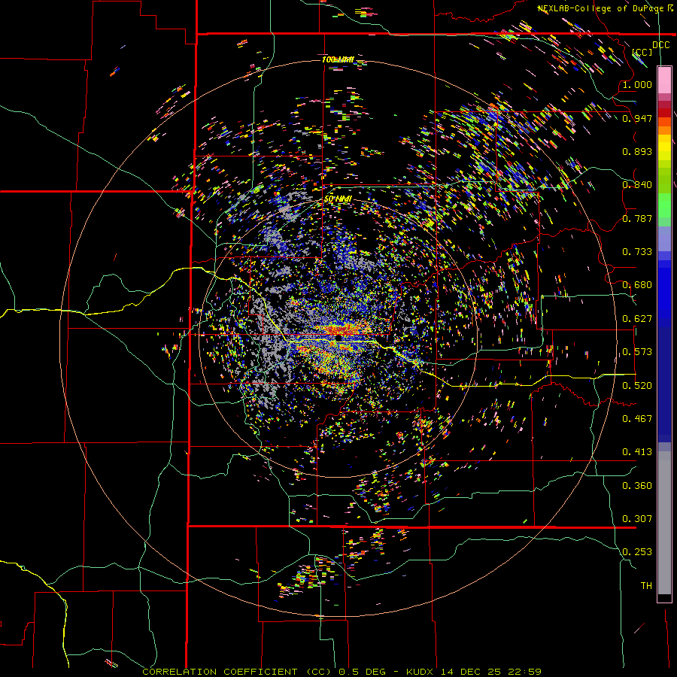
Task: Select the 0.573 scale value
Action: coord(637,352)
